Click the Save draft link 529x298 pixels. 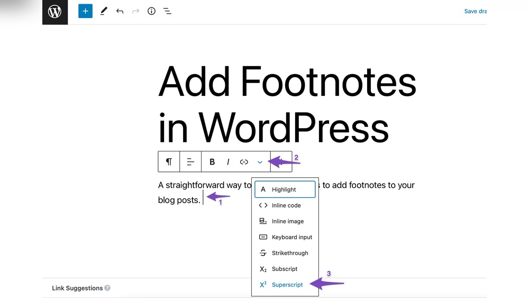click(475, 11)
